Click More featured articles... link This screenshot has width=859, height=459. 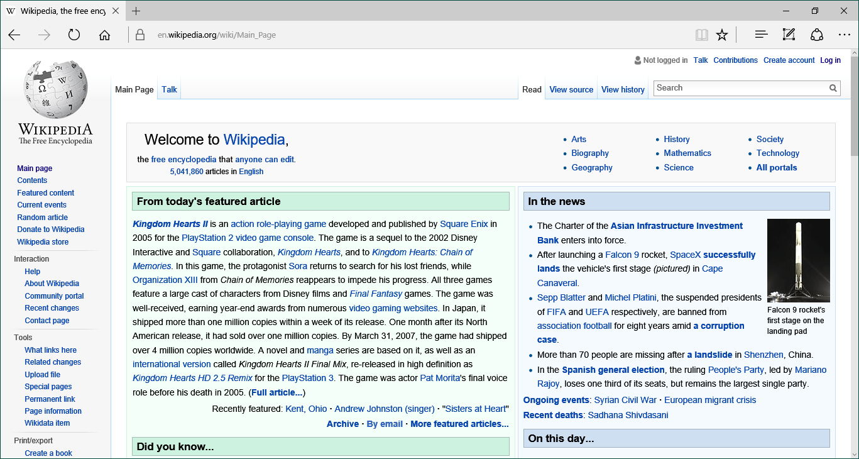459,424
